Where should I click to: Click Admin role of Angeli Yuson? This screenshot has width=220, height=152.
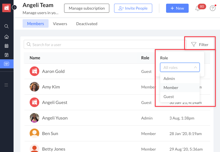(x=147, y=118)
